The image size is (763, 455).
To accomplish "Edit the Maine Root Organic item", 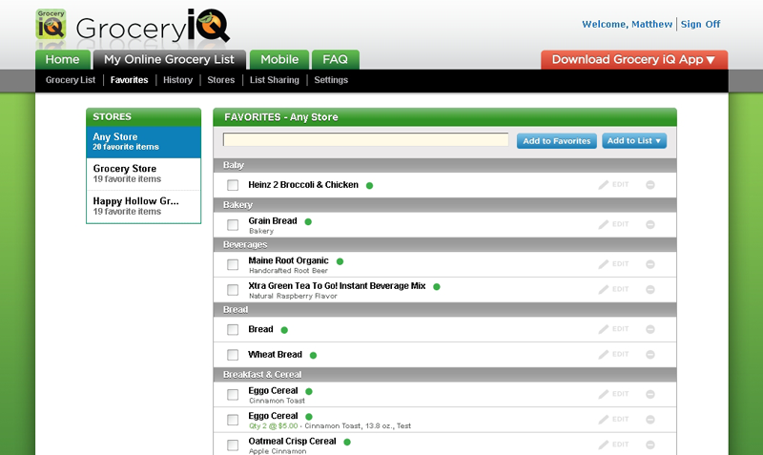I will click(613, 264).
